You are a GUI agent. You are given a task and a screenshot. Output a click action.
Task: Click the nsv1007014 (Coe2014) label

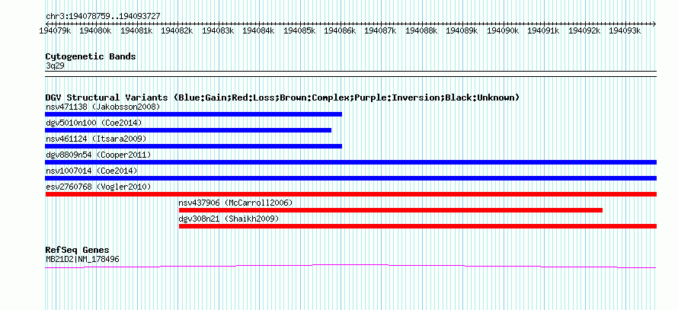coord(91,171)
